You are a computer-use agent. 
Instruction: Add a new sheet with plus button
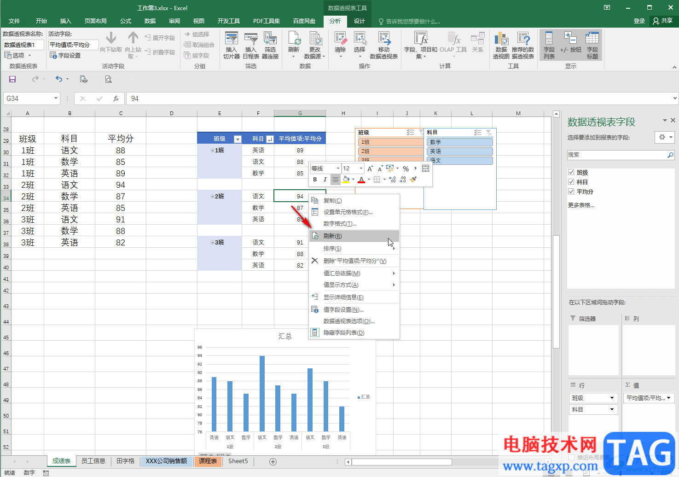click(x=273, y=461)
